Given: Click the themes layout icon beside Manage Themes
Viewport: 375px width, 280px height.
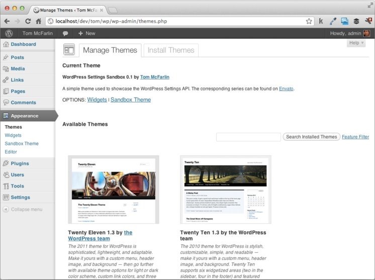Looking at the screenshot, I should (69, 50).
